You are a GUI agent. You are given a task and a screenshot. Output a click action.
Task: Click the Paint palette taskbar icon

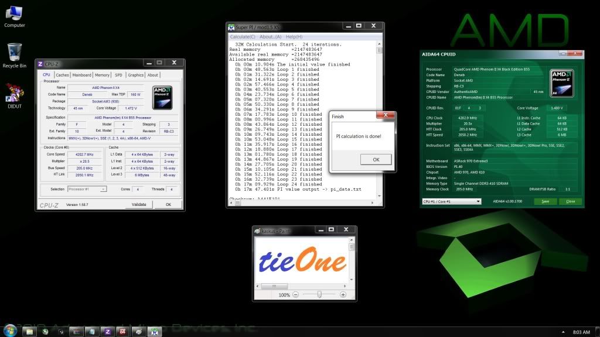point(138,332)
